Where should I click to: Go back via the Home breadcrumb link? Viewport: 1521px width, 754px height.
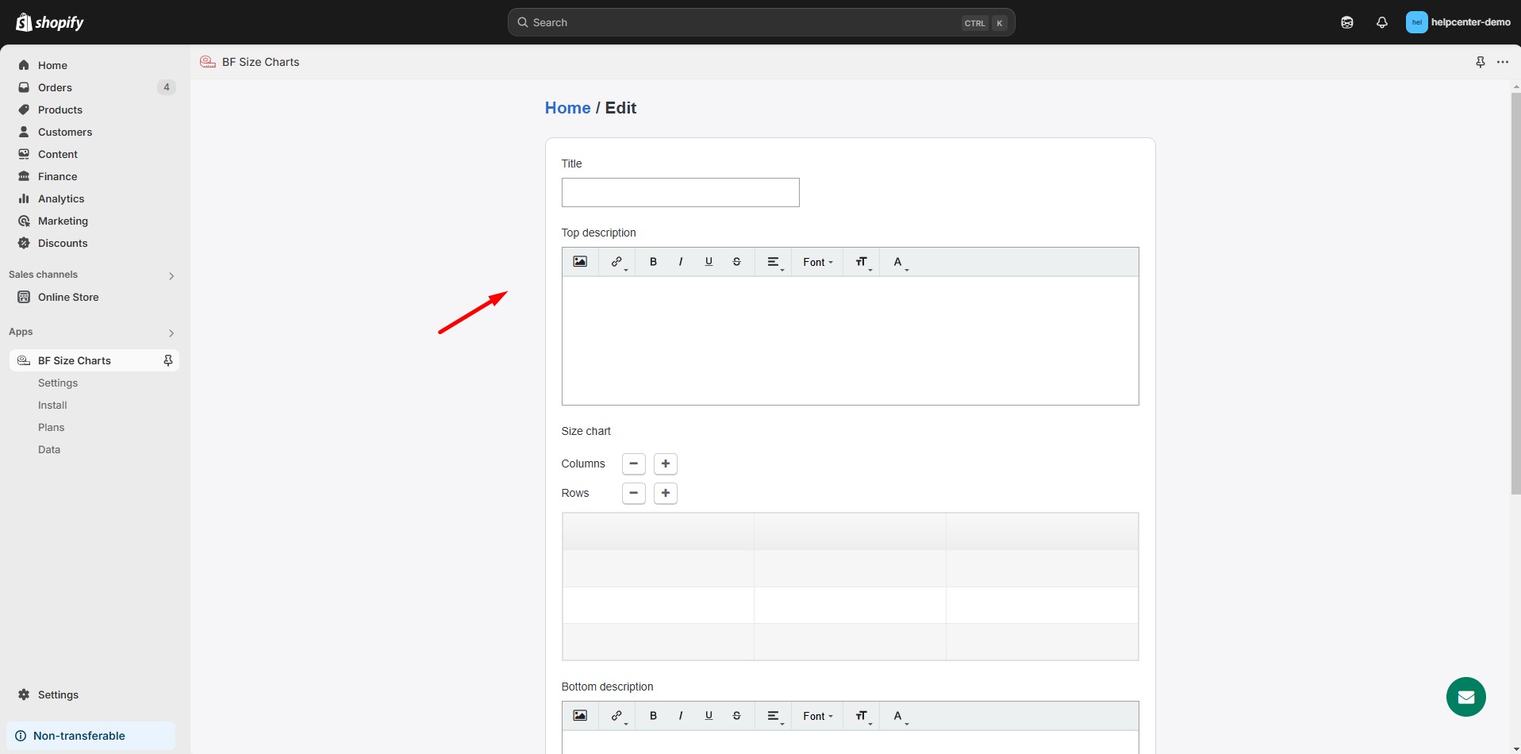click(567, 107)
